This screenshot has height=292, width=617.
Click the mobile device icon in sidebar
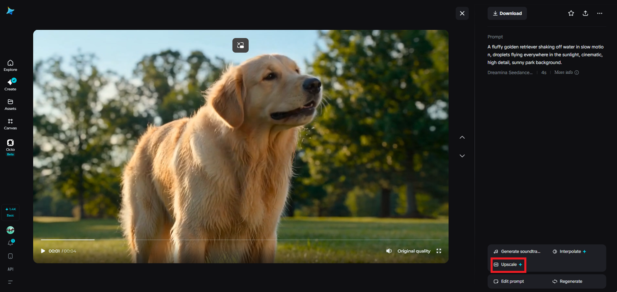click(x=11, y=256)
